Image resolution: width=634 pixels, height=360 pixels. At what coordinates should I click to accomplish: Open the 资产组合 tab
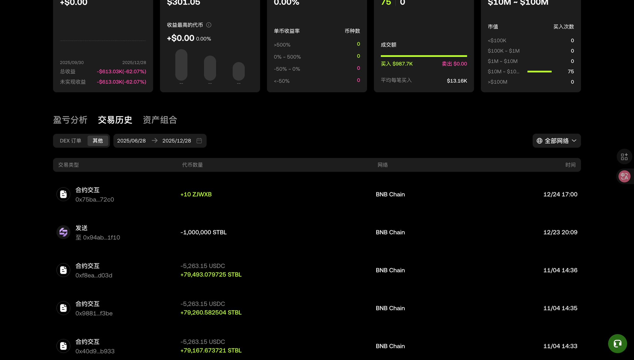[160, 120]
